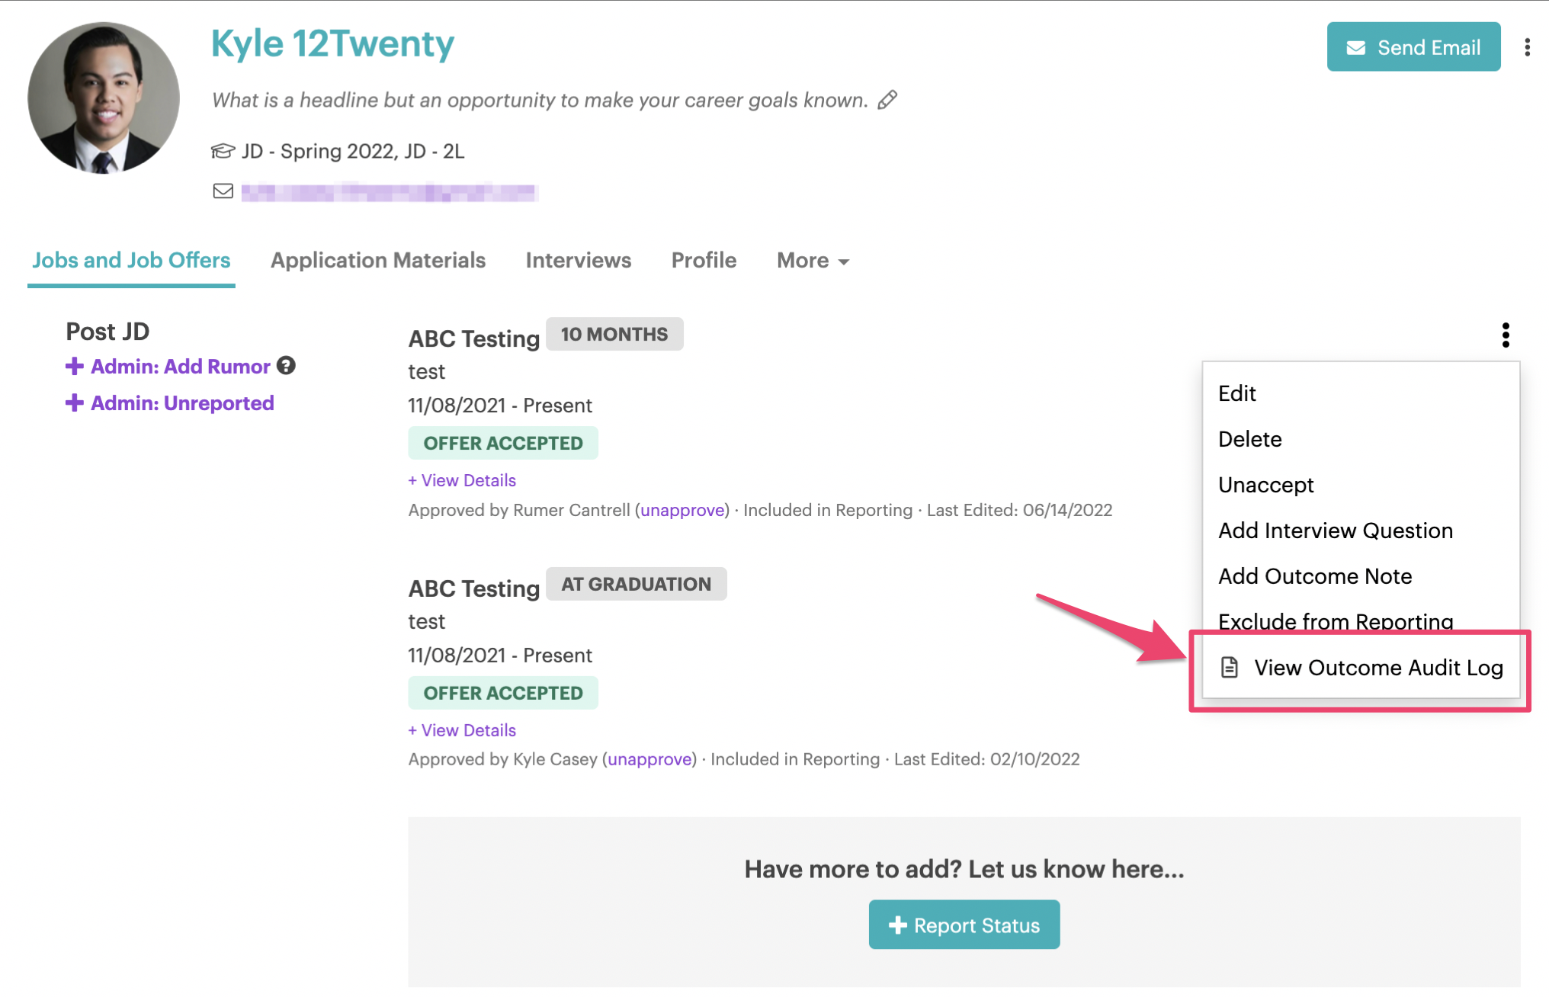Expand View Details for At Graduation job
Image resolution: width=1549 pixels, height=997 pixels.
pyautogui.click(x=462, y=730)
